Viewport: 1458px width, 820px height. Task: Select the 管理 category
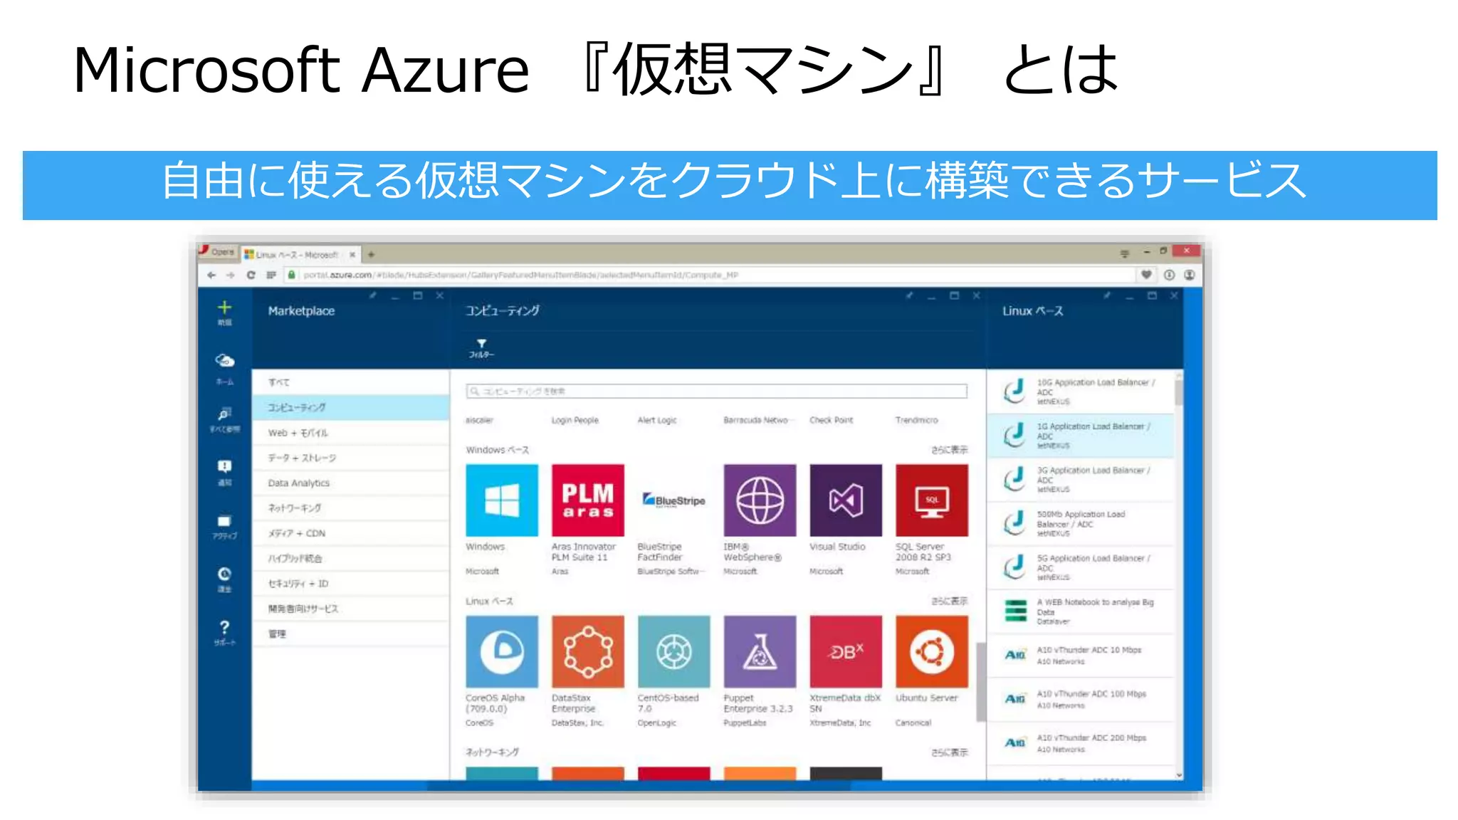[x=350, y=634]
